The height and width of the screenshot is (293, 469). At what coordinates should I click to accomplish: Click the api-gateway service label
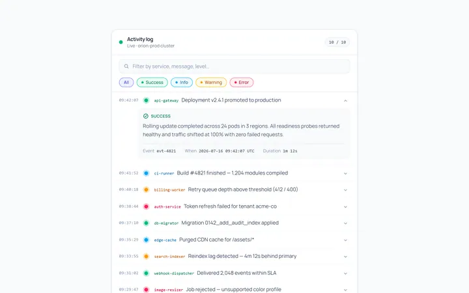166,100
